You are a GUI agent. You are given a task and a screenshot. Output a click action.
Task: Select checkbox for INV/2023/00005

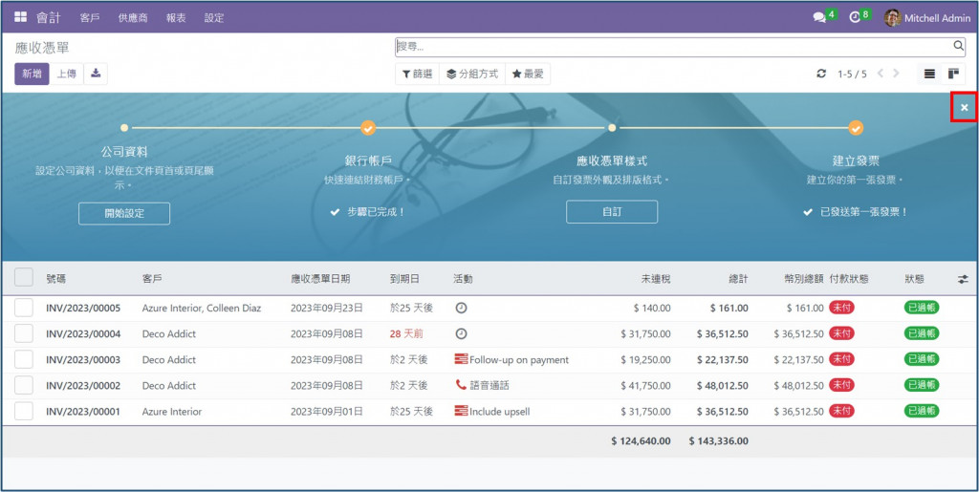tap(24, 308)
